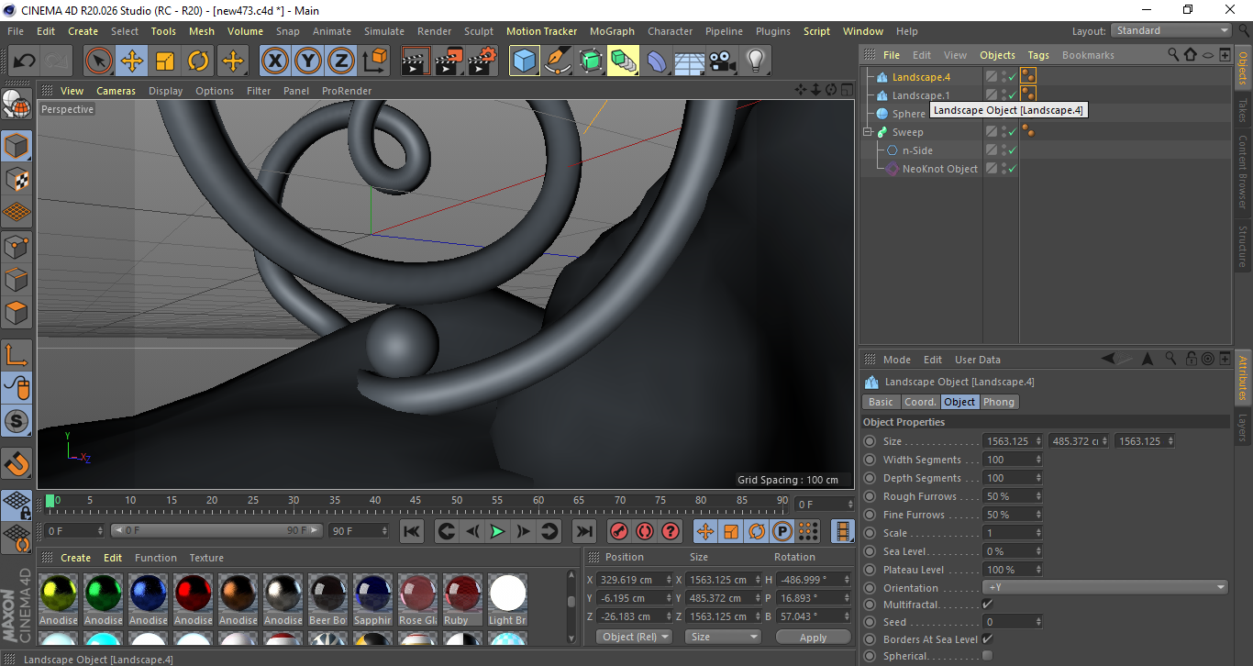Screen dimensions: 1253x666
Task: Render to Picture Viewer icon
Action: click(x=449, y=61)
